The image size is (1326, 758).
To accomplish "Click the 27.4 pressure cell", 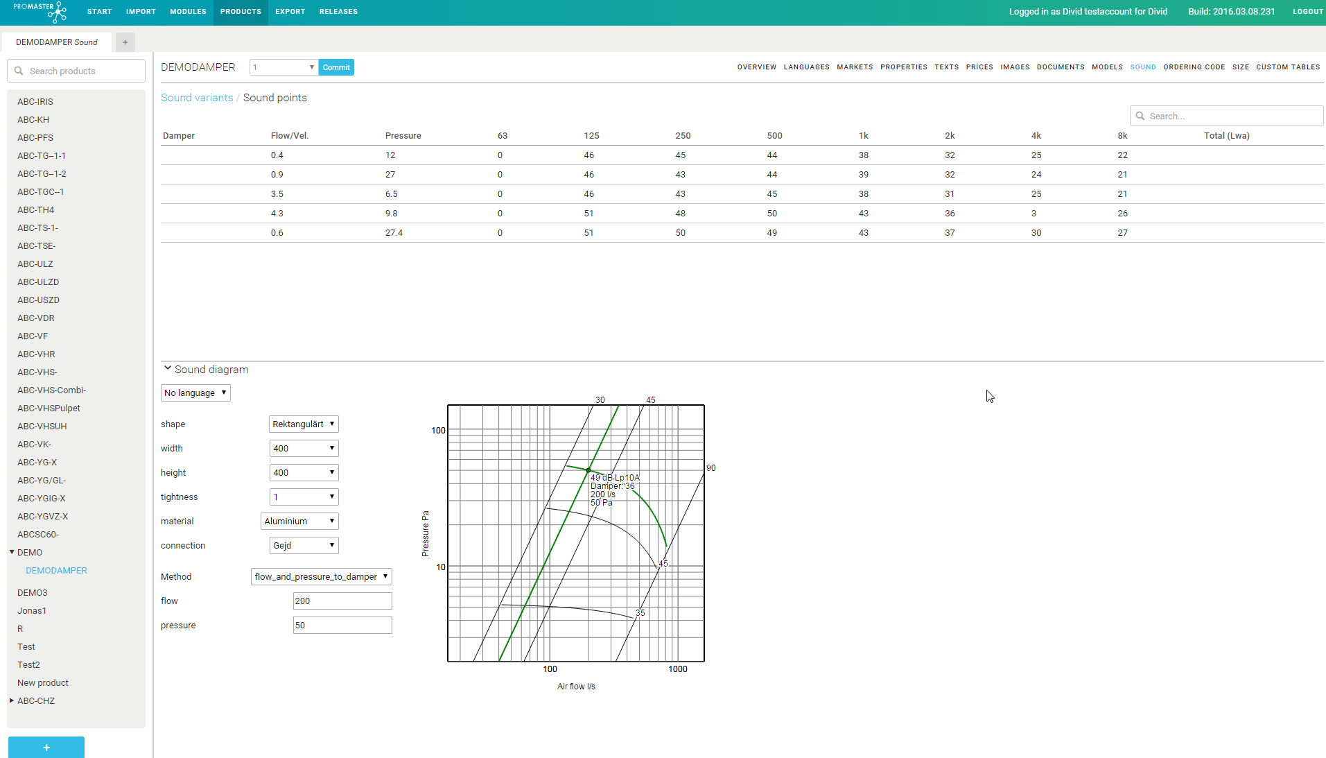I will point(394,232).
